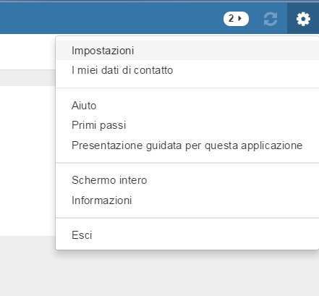319x296 pixels.
Task: Click white content panel left of Aiuto
Action: point(27,159)
